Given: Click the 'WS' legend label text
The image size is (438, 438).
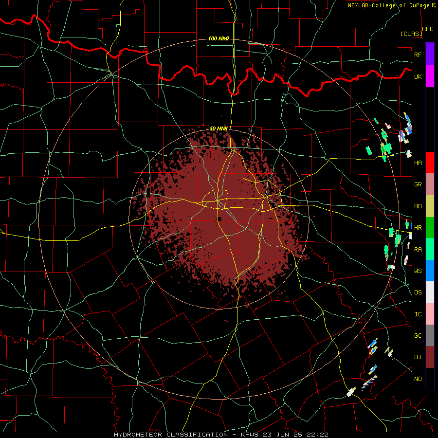Looking at the screenshot, I should (418, 271).
